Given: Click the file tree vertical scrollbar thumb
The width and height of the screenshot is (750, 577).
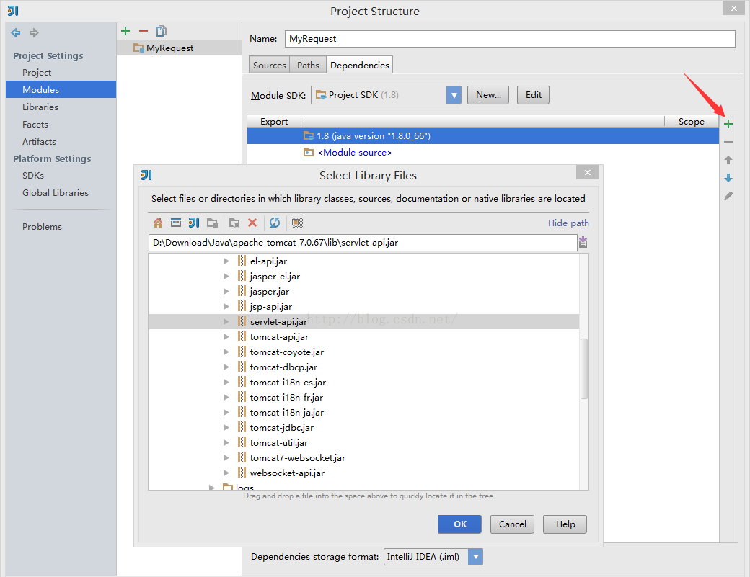Looking at the screenshot, I should click(x=583, y=369).
